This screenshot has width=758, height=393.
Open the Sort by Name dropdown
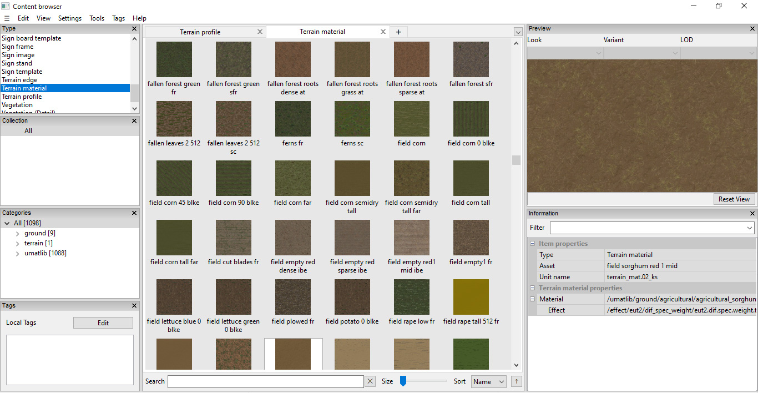489,381
